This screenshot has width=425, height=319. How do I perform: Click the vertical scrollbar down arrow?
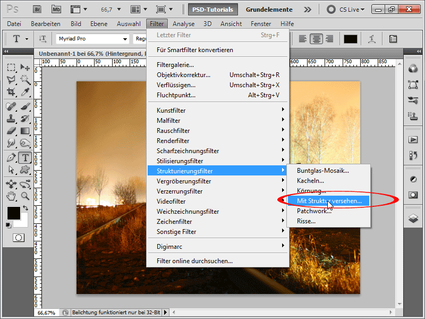(x=399, y=304)
